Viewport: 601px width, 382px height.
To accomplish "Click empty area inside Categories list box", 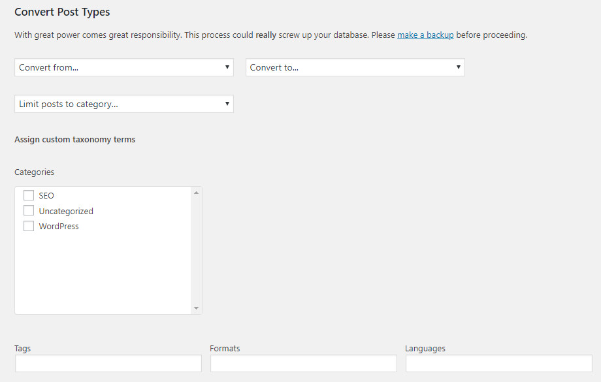I will pos(103,272).
